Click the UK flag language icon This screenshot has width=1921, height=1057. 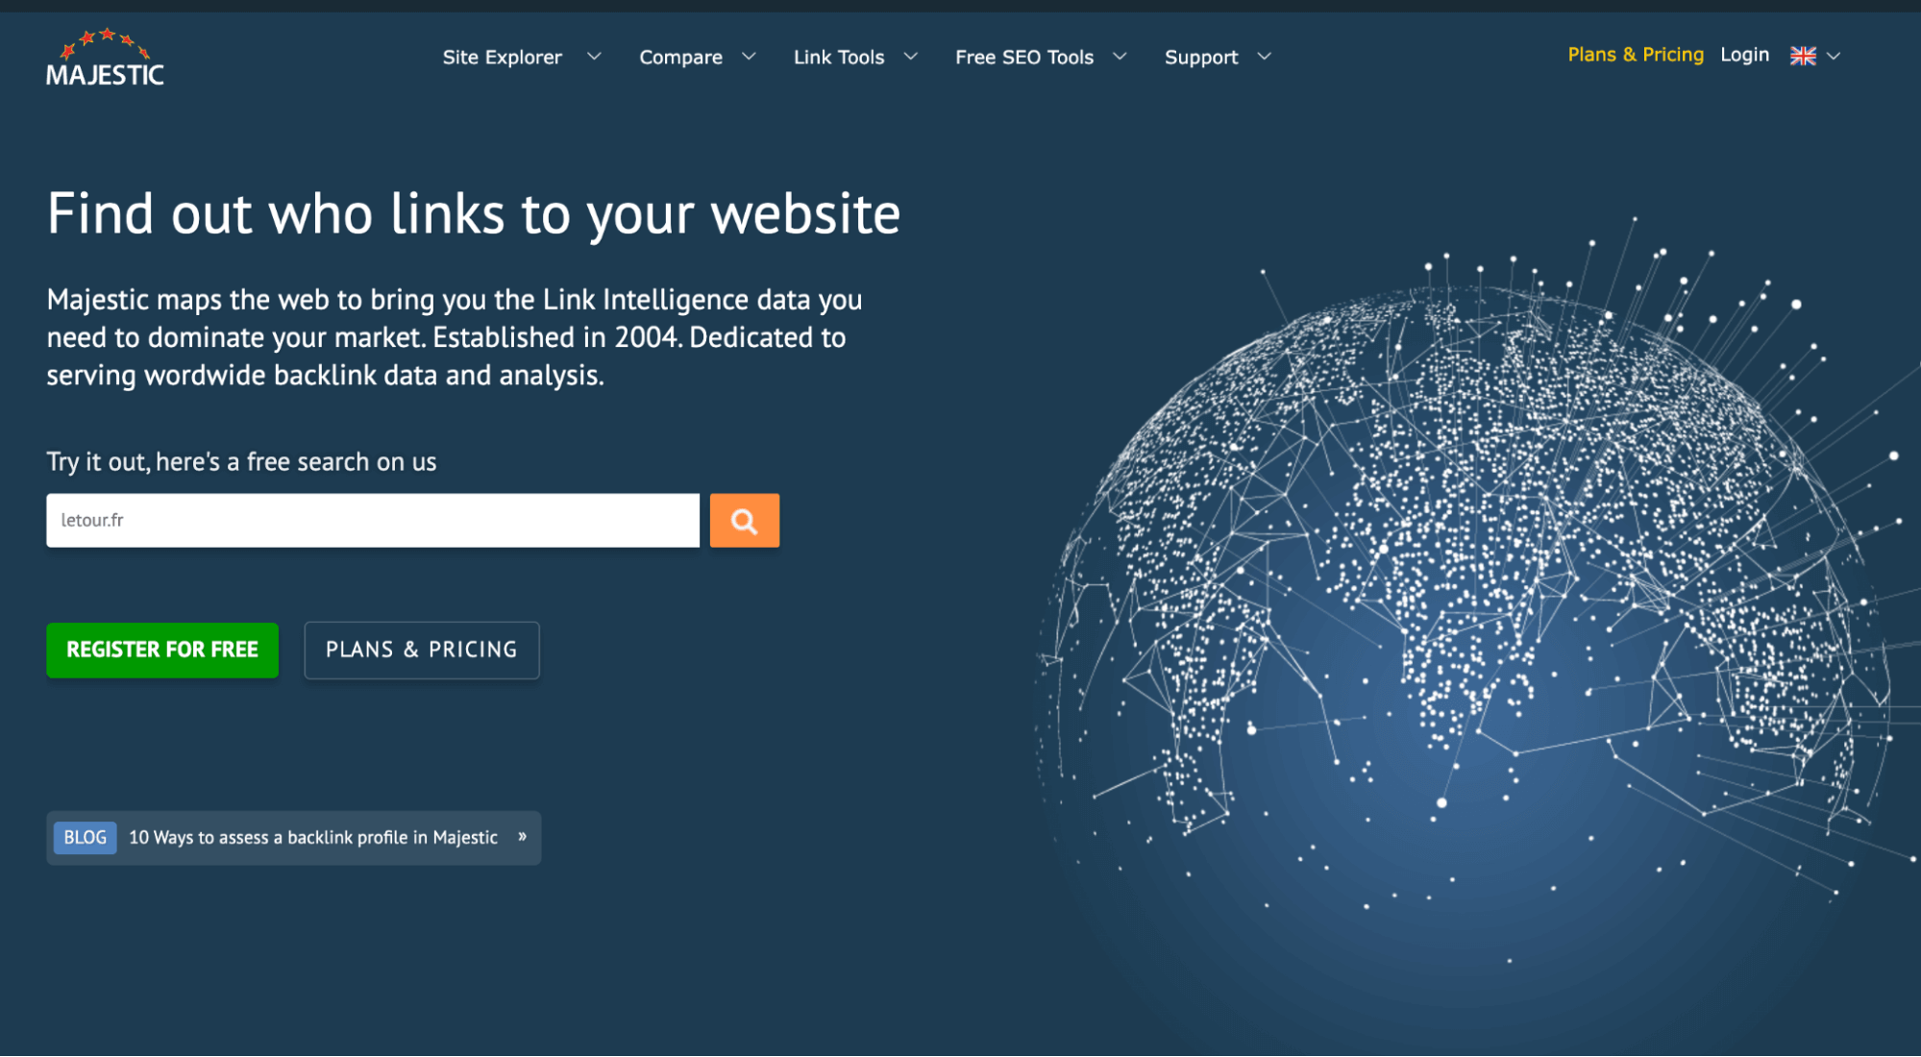click(x=1803, y=56)
